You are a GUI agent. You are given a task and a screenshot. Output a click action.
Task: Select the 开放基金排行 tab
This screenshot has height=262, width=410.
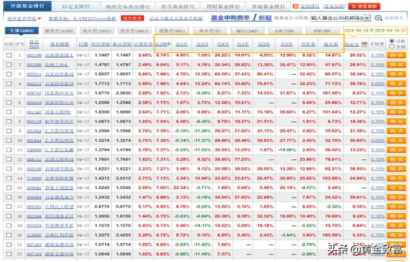click(x=28, y=6)
